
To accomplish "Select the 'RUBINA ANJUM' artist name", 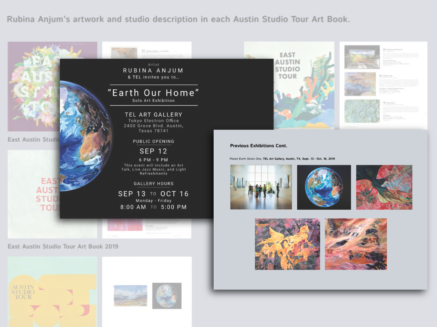I will (153, 71).
